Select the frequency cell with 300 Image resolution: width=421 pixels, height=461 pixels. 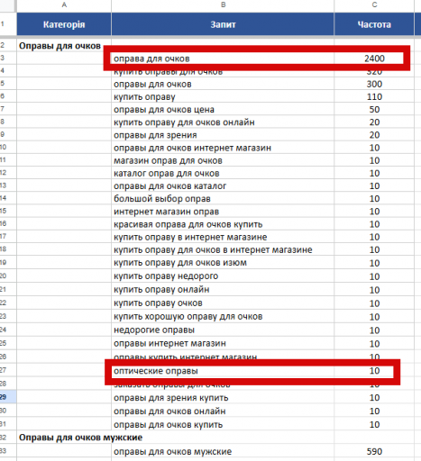click(374, 84)
